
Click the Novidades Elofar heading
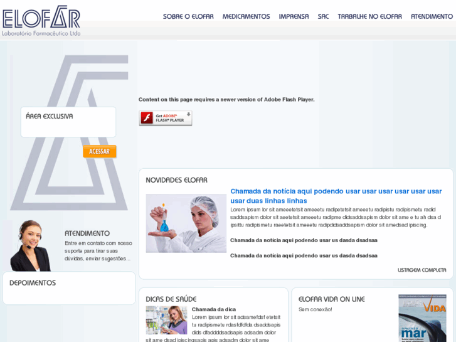(176, 180)
